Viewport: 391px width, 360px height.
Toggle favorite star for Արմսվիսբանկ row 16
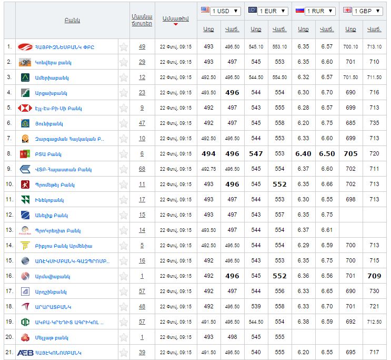pos(124,276)
